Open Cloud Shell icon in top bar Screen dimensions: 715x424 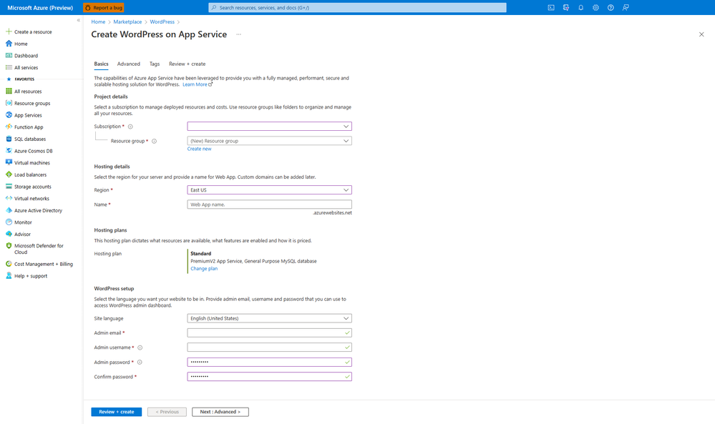click(551, 8)
